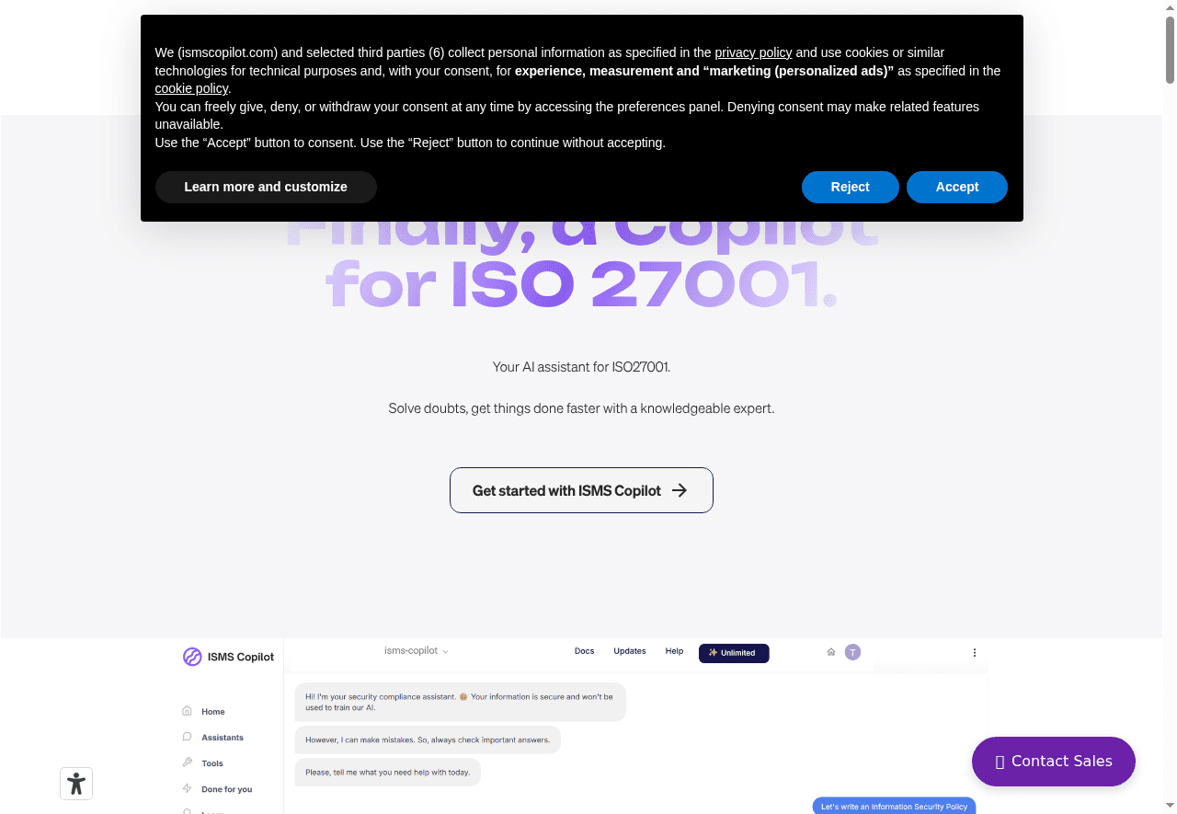Select the Information Security Policy suggestion bubble

(893, 806)
